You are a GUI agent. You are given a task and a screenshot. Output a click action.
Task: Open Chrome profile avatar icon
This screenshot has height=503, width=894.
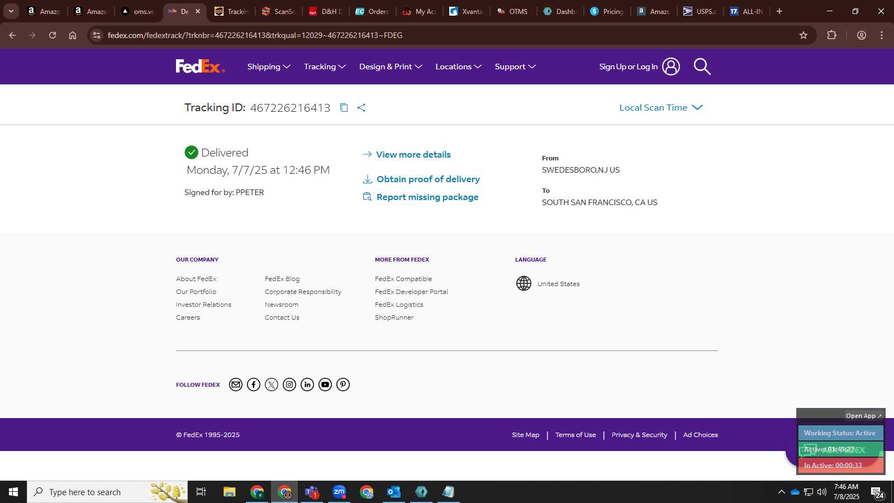point(862,35)
